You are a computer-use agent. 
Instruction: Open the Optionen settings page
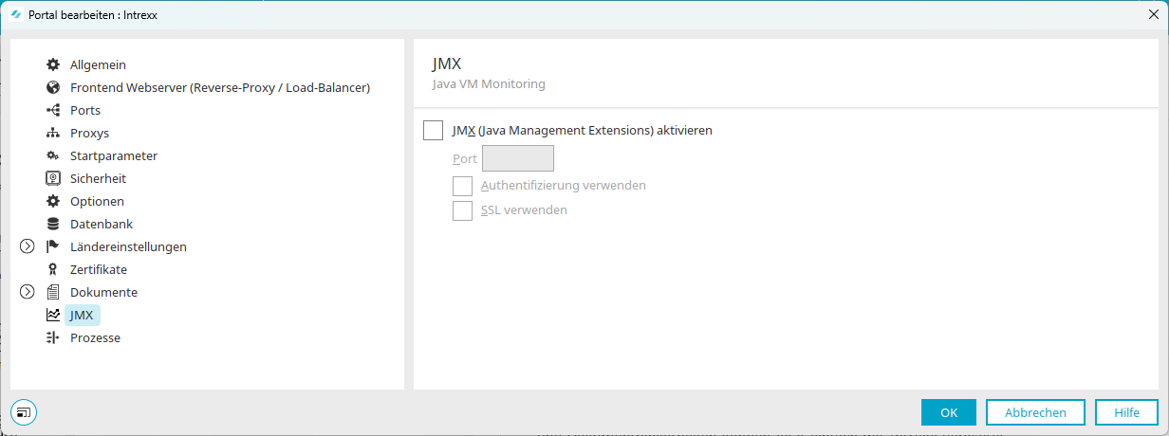point(97,201)
